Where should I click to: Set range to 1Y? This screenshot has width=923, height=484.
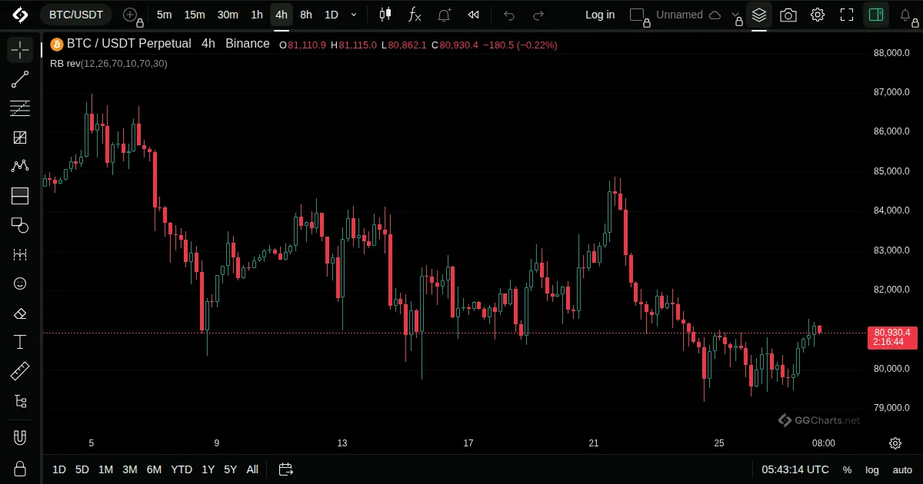click(208, 469)
